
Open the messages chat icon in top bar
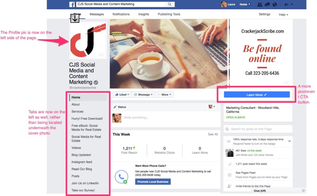(x=267, y=4)
